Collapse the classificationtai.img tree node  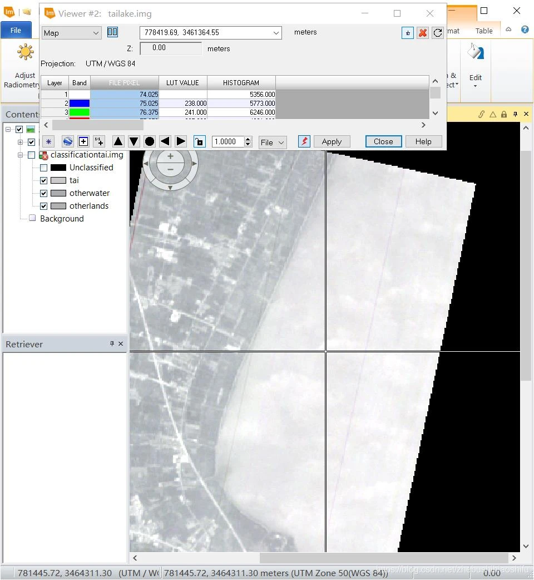21,155
